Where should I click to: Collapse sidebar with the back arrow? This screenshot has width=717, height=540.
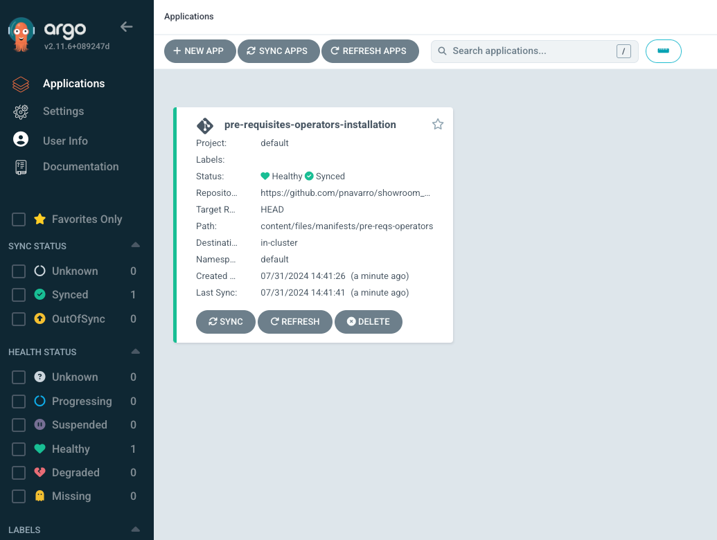click(x=126, y=27)
